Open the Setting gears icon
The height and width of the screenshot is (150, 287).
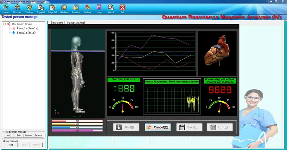tap(87, 9)
